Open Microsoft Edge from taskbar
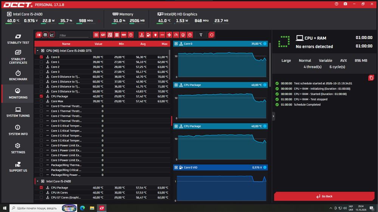This screenshot has height=212, width=378. 82,208
